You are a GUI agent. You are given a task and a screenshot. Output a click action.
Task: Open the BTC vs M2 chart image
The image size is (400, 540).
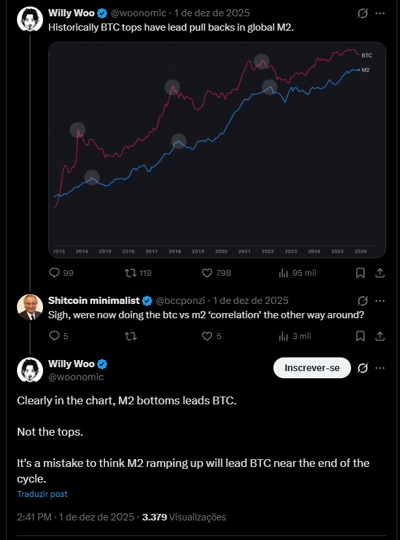coord(217,150)
